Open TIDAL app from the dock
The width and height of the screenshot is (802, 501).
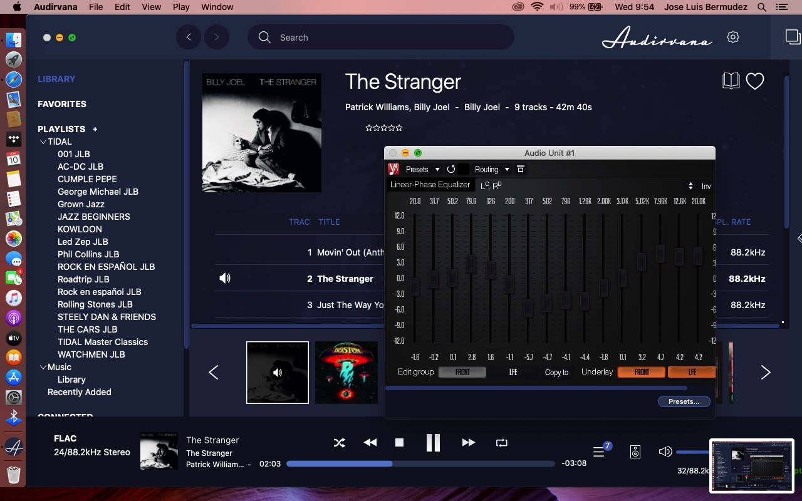[x=14, y=139]
